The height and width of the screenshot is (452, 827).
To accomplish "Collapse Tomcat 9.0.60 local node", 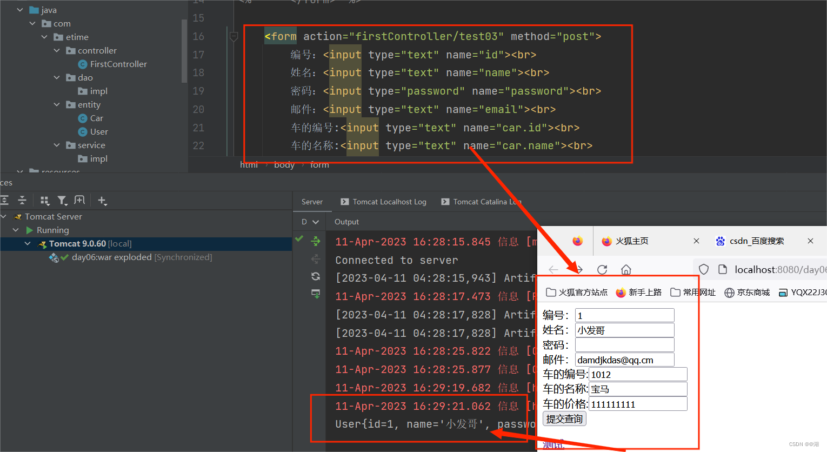I will (28, 244).
